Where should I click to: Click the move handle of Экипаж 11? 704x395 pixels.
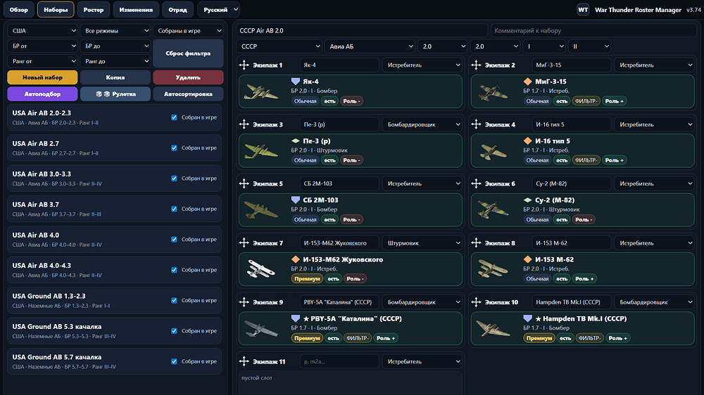(244, 361)
